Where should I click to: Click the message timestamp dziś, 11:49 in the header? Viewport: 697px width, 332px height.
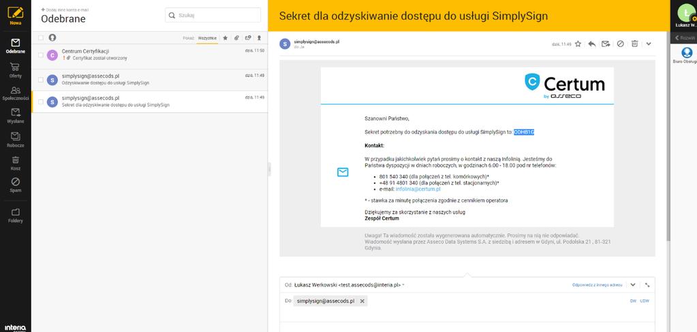(x=561, y=44)
